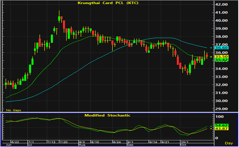Select the cyan 36.60 moving average price label

coord(221,48)
